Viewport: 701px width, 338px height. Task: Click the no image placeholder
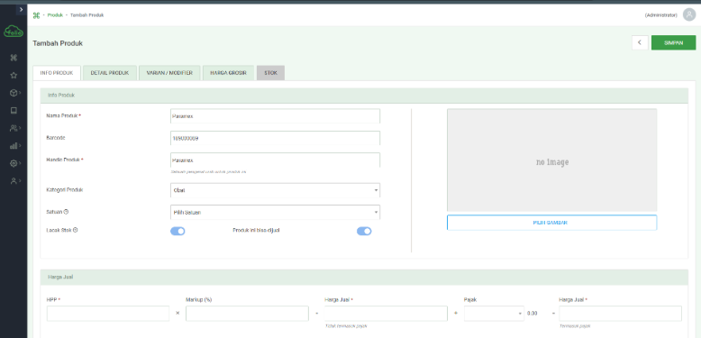click(x=552, y=160)
